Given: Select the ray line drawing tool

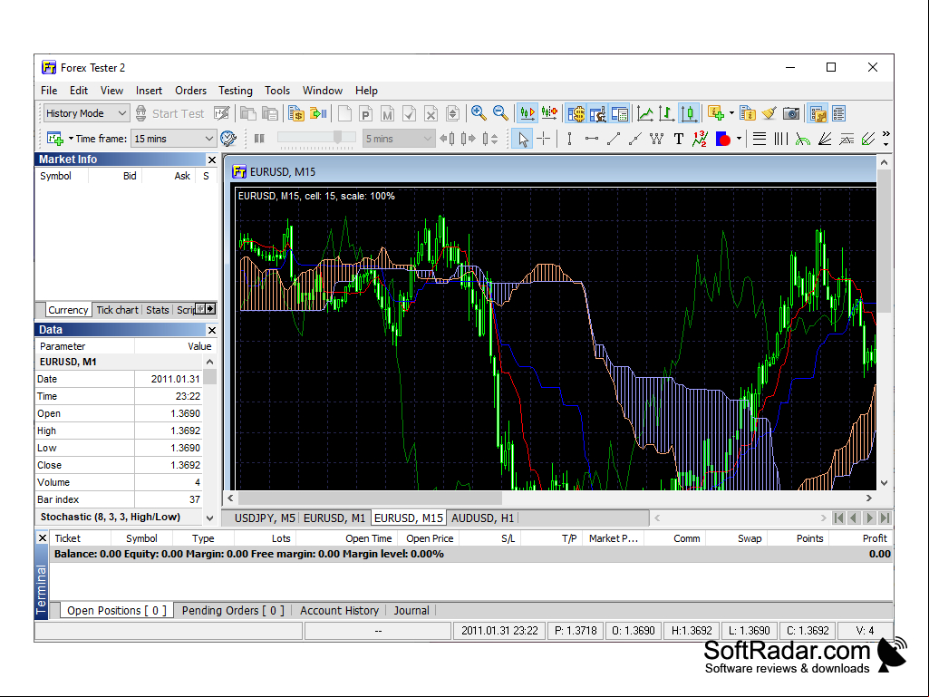Looking at the screenshot, I should (634, 139).
